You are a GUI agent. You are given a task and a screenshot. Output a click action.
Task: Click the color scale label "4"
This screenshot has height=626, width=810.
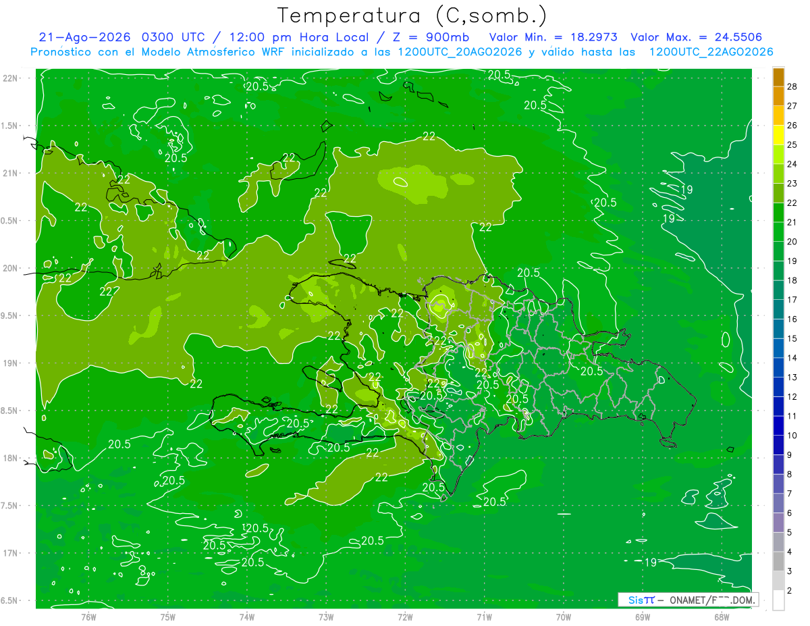[789, 552]
